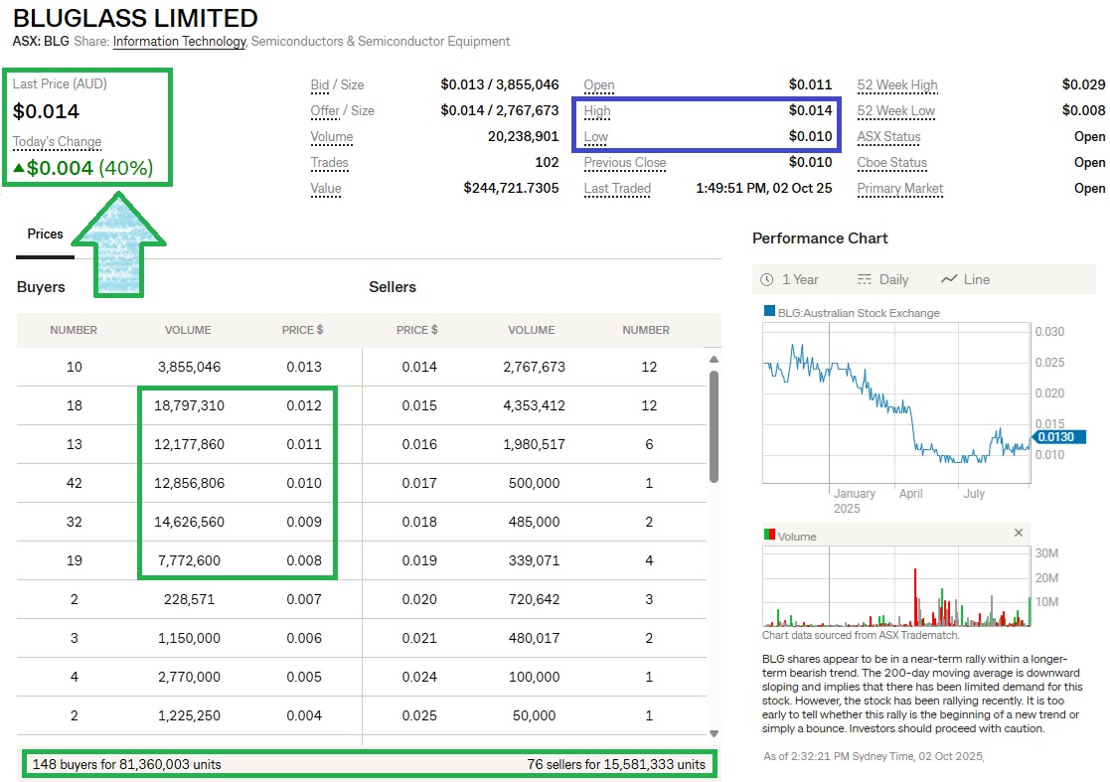The height and width of the screenshot is (782, 1110).
Task: Click the Today's Change label
Action: coord(57,142)
